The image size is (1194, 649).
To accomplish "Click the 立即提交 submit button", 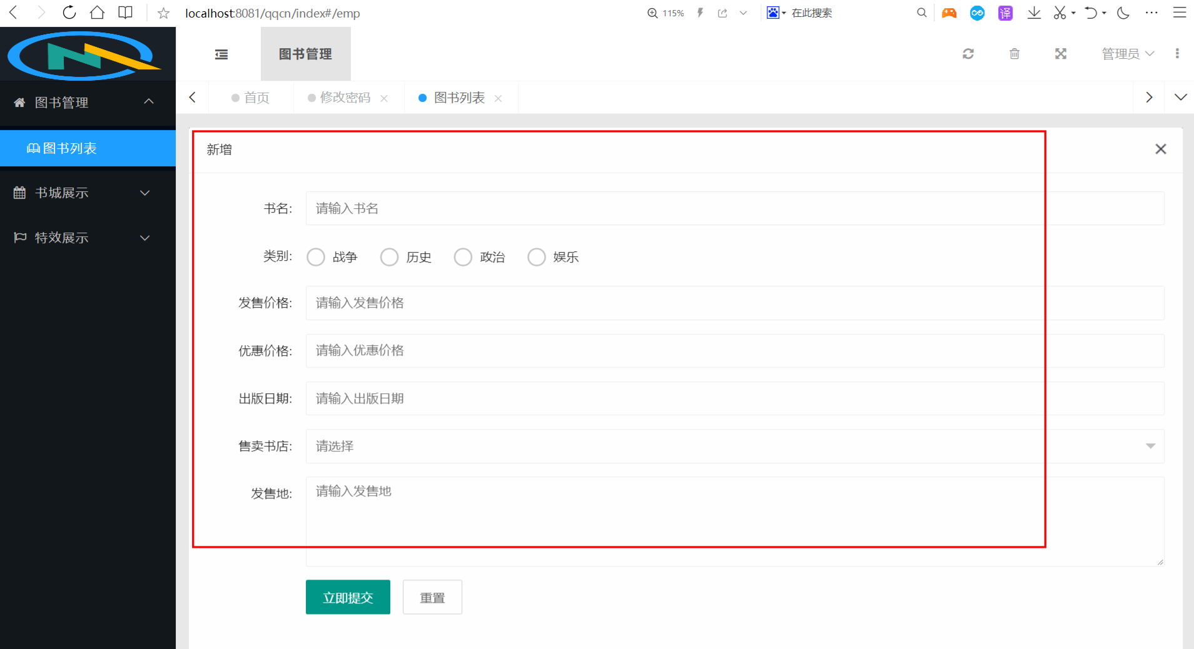I will 348,597.
